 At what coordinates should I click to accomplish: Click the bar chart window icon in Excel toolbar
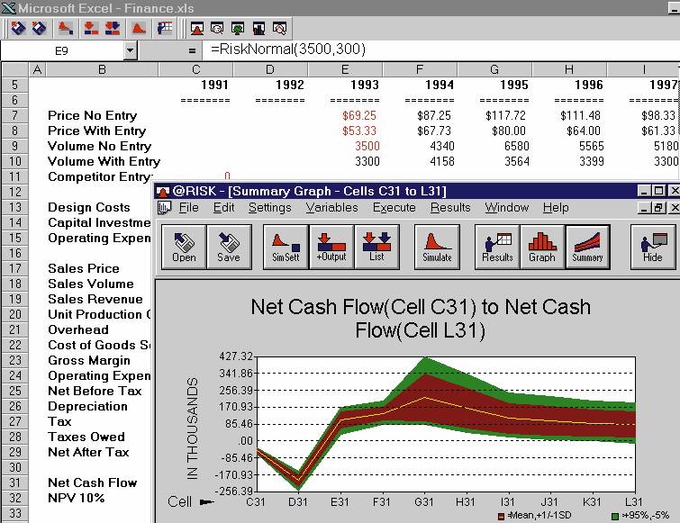pos(258,29)
